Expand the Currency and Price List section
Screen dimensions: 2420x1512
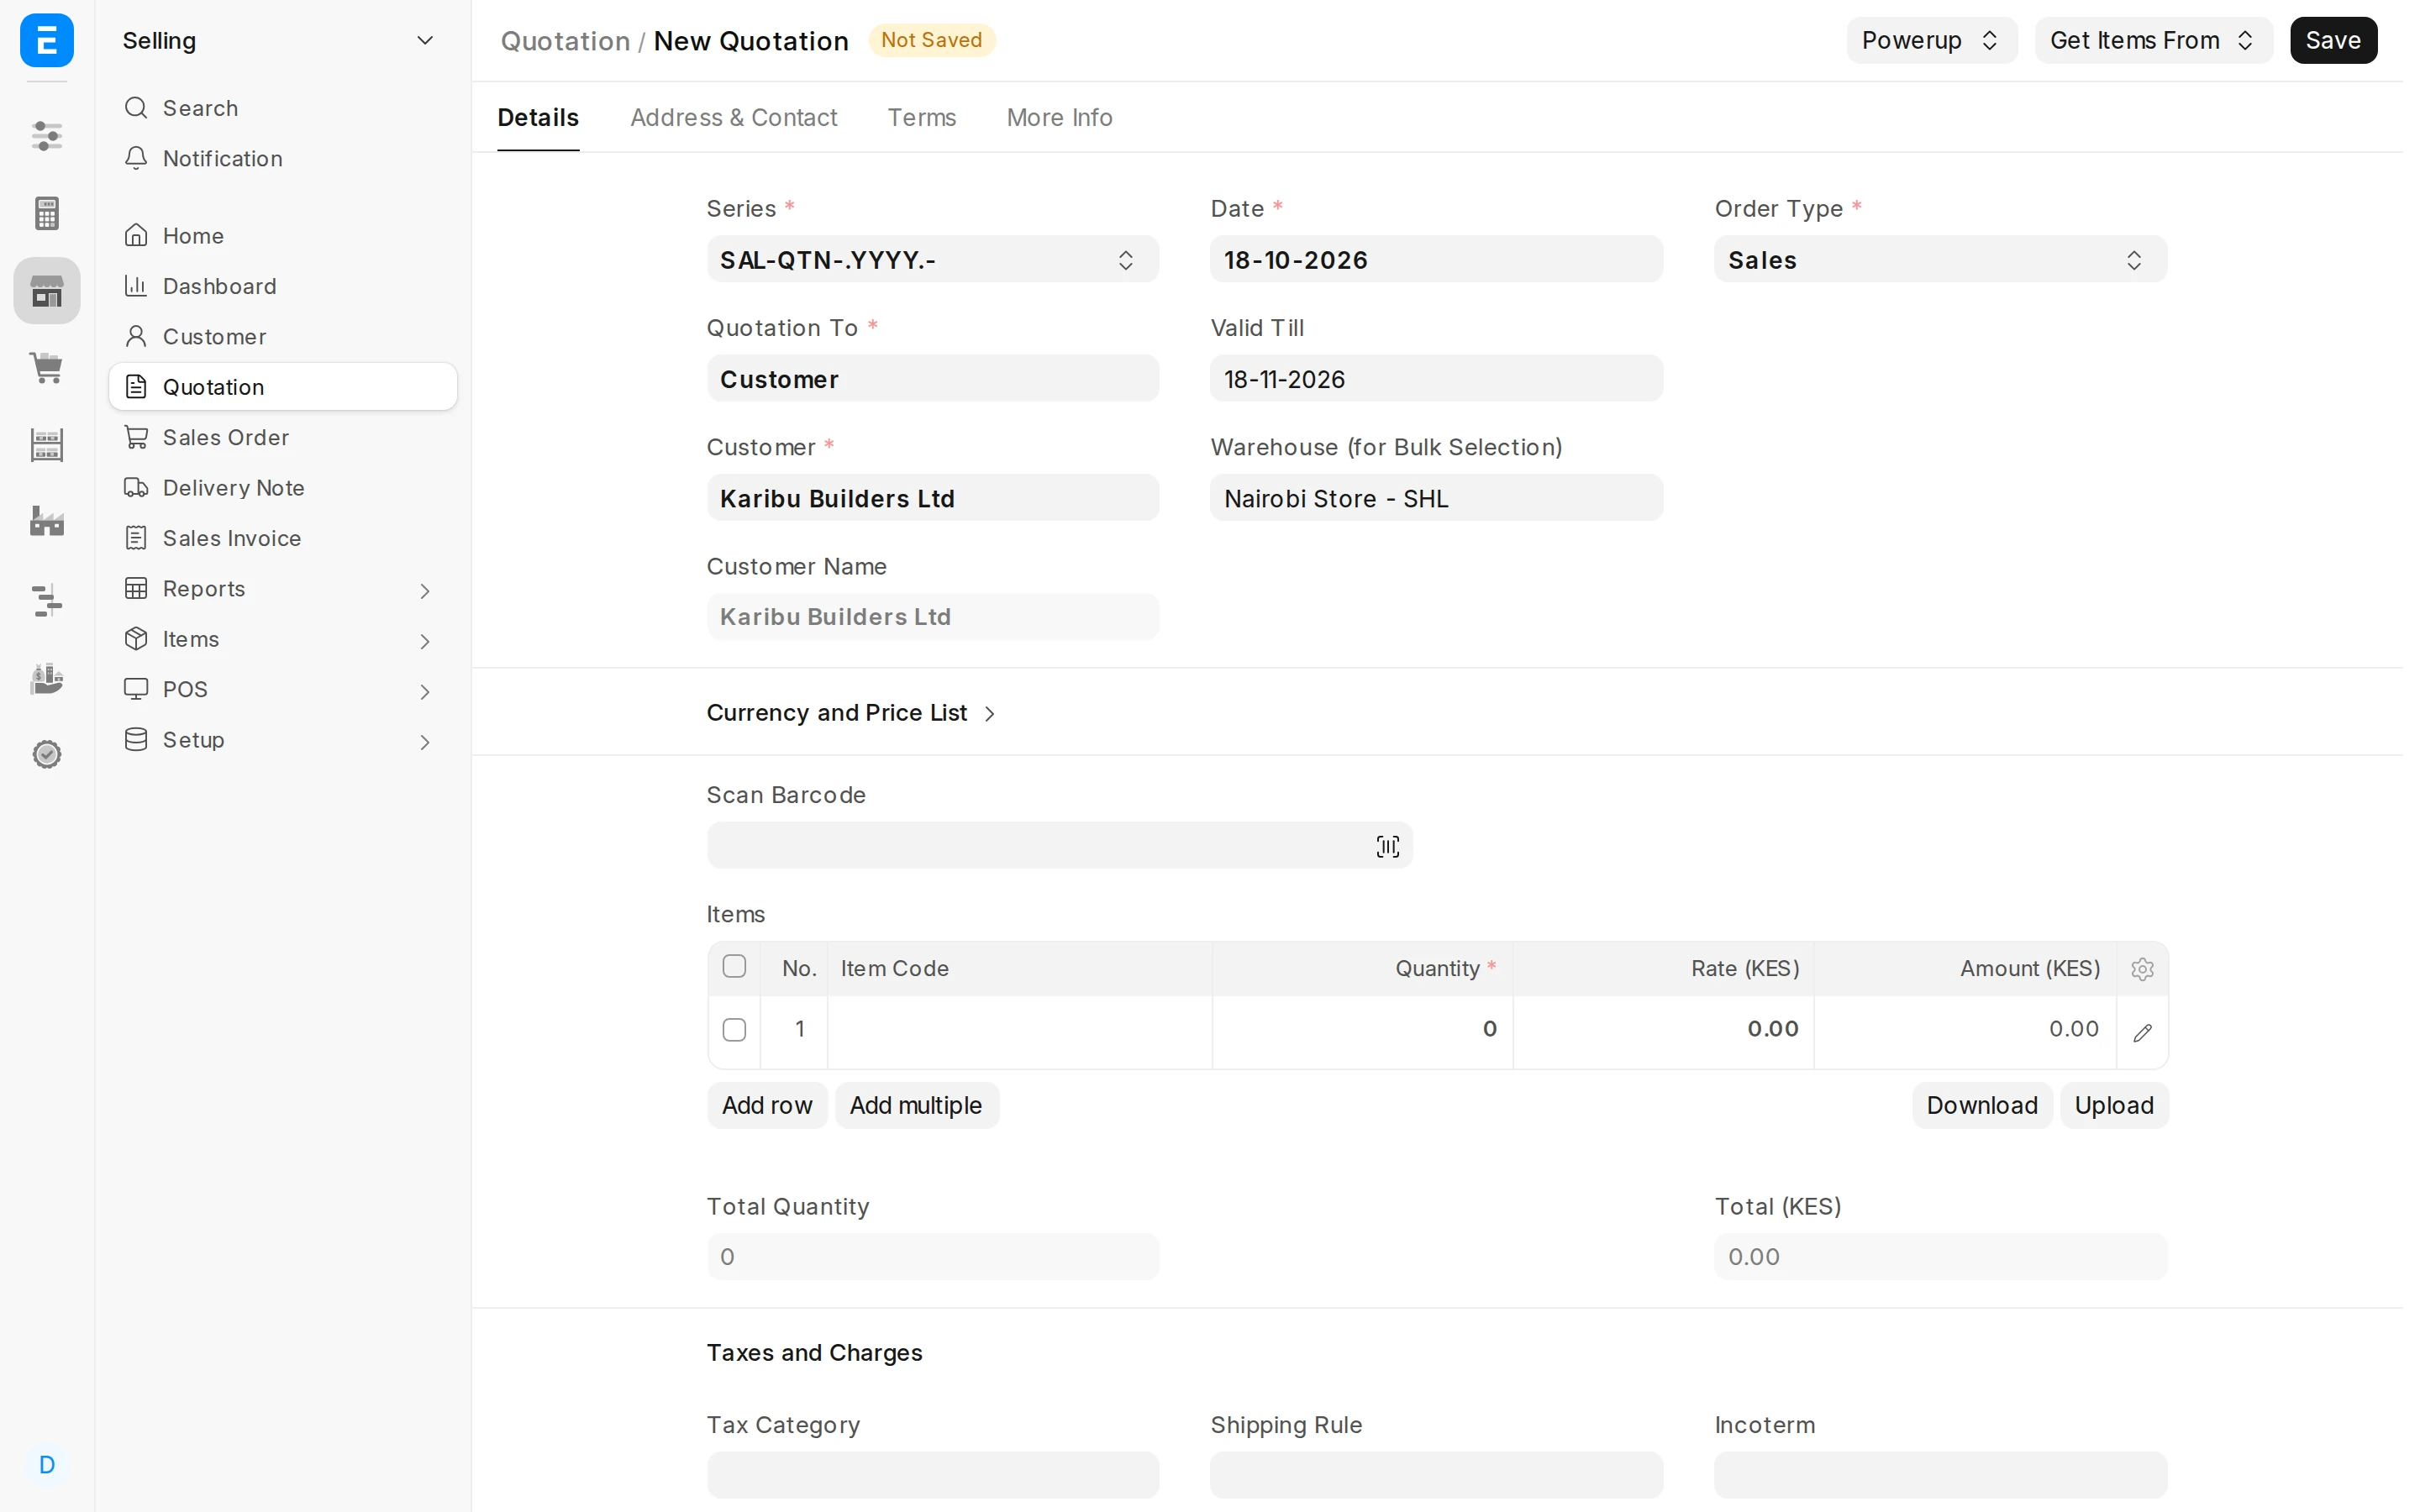850,712
